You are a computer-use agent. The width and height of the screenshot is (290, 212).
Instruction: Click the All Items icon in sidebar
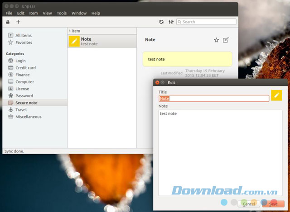pos(11,35)
